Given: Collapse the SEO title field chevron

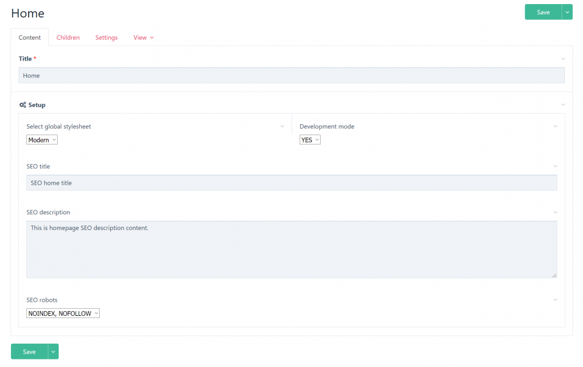Looking at the screenshot, I should tap(555, 167).
